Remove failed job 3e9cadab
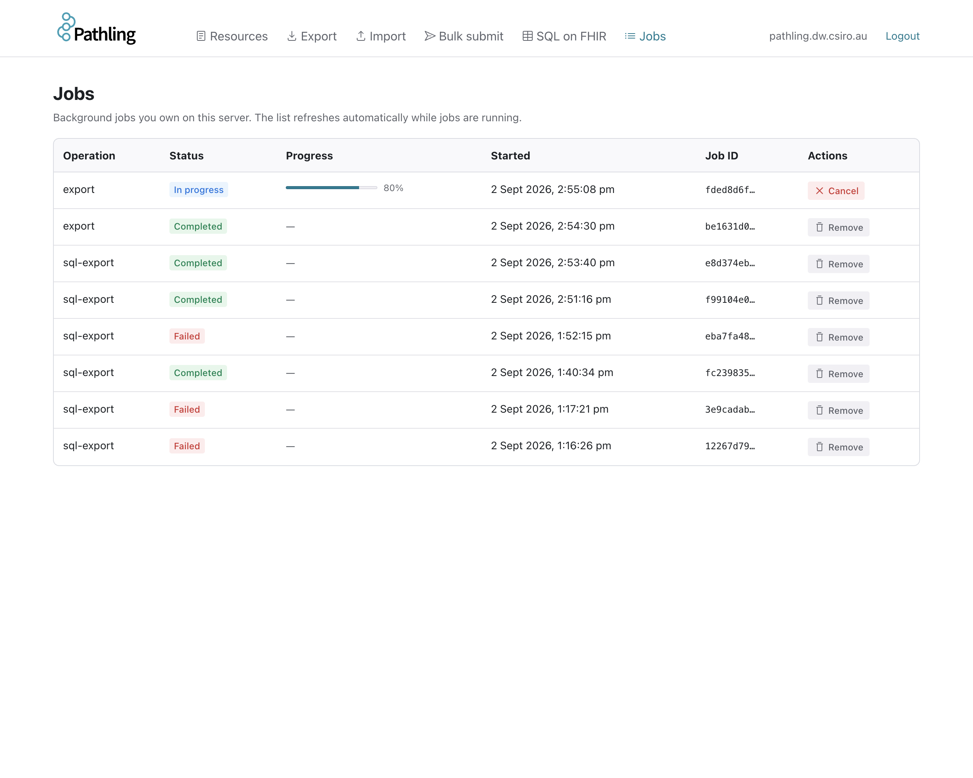Screen dimensions: 973x778 [x=838, y=410]
